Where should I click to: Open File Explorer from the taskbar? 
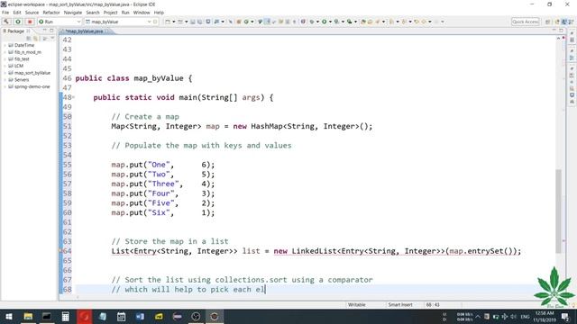[x=28, y=316]
